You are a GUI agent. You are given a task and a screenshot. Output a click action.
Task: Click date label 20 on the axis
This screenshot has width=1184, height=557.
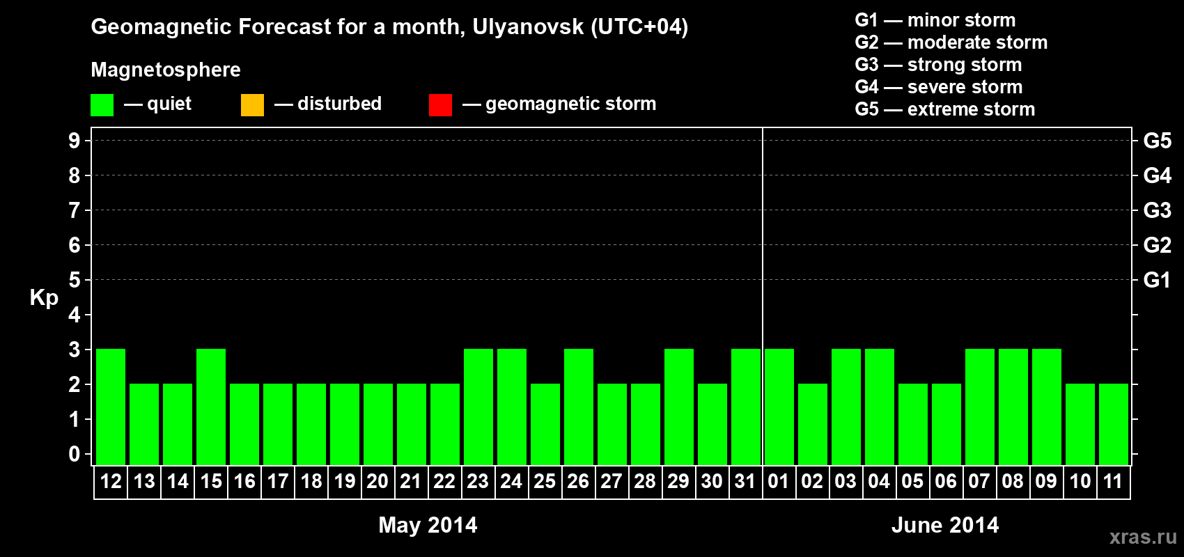click(378, 481)
